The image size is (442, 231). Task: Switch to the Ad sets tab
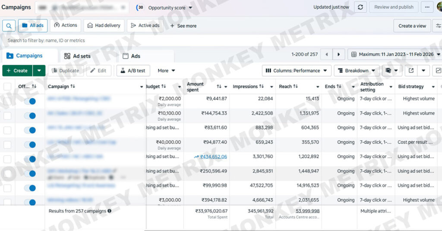click(77, 56)
